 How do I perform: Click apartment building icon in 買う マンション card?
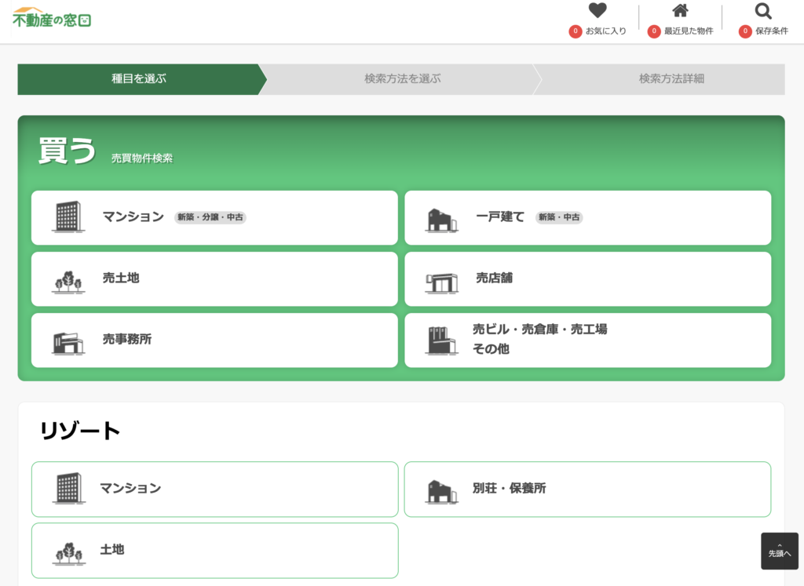68,217
